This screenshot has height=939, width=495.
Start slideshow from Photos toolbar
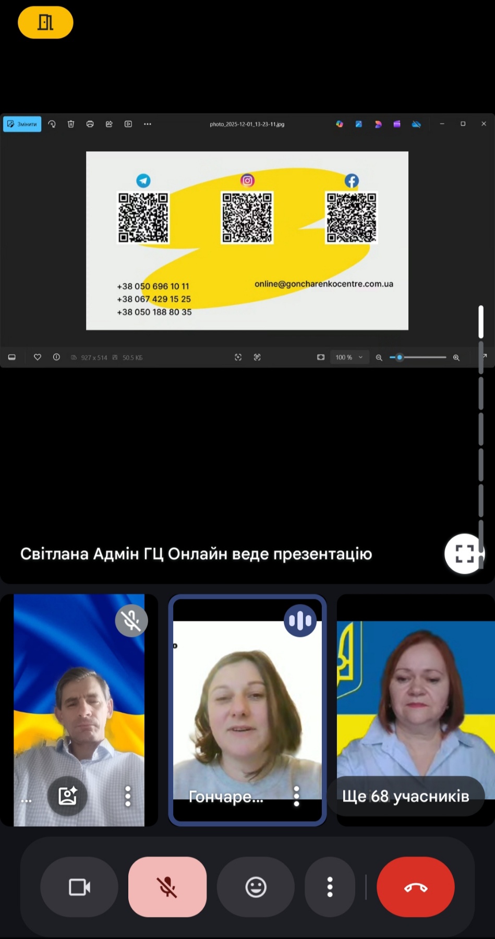tap(128, 124)
